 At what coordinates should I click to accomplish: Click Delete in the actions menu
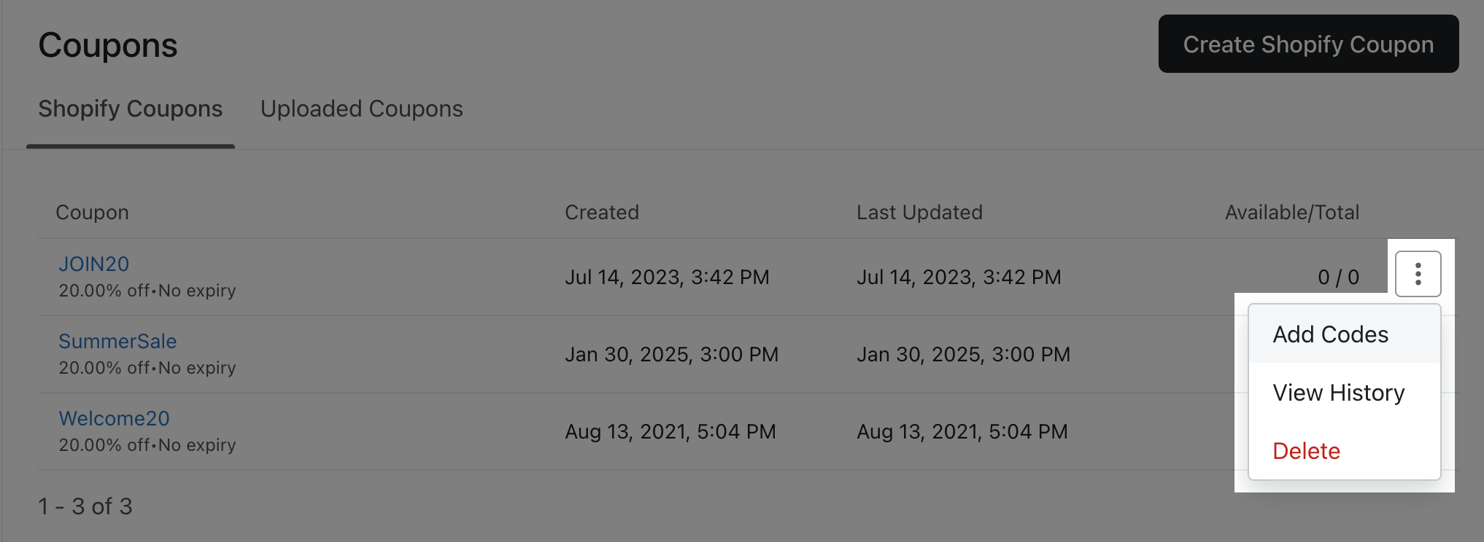tap(1306, 450)
